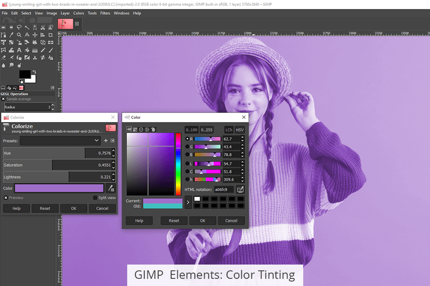The height and width of the screenshot is (286, 430).
Task: Click the Hue value stepper arrows
Action: 113,153
